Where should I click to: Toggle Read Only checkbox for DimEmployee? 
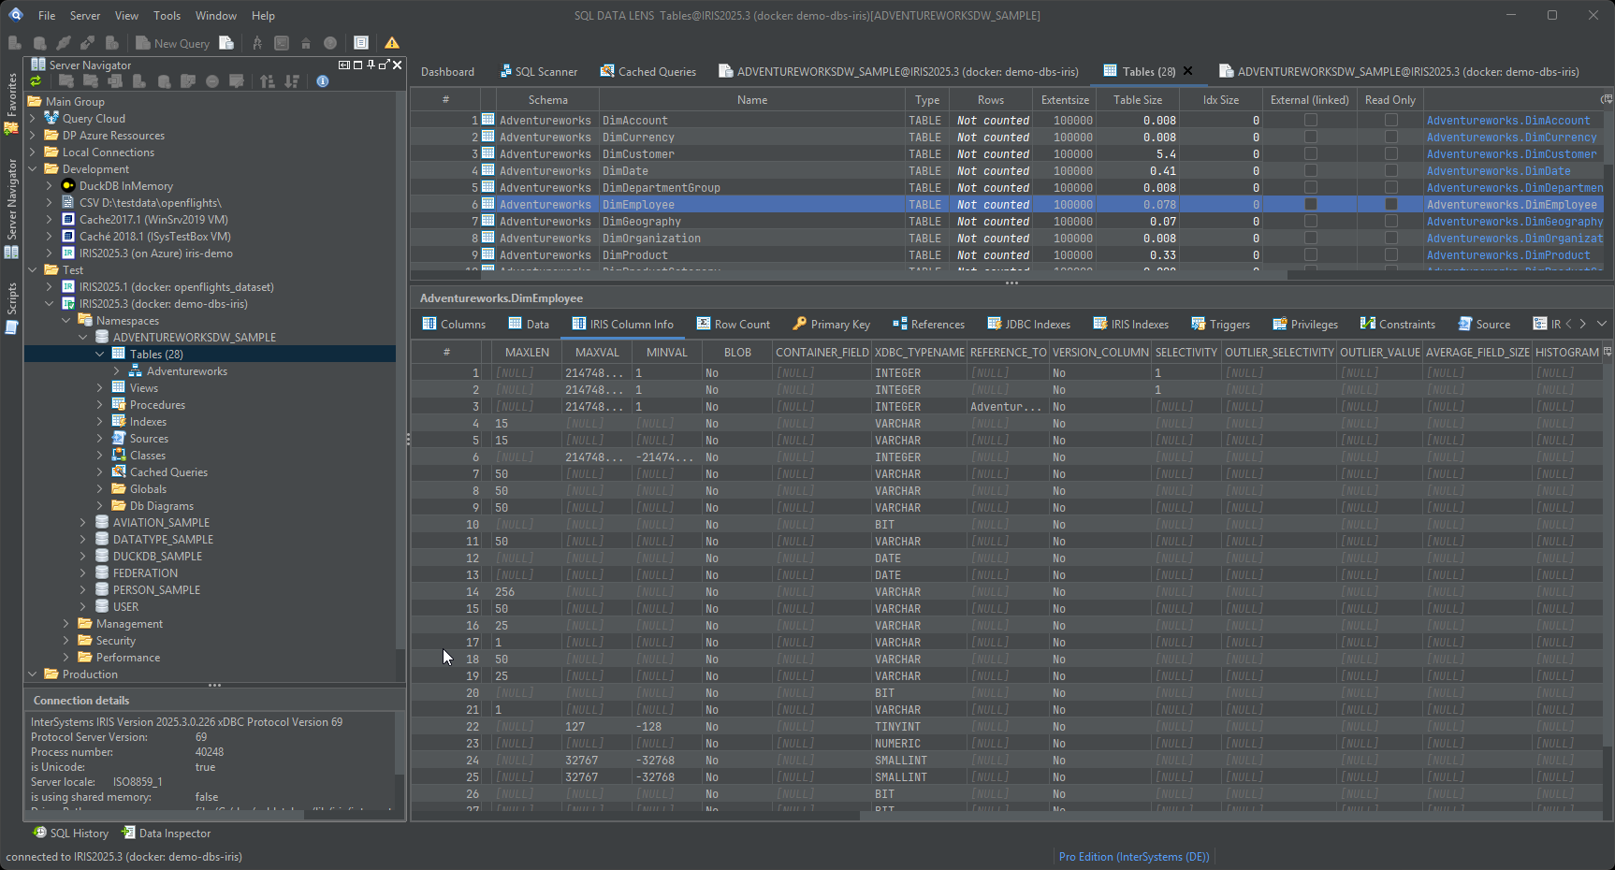pyautogui.click(x=1391, y=204)
